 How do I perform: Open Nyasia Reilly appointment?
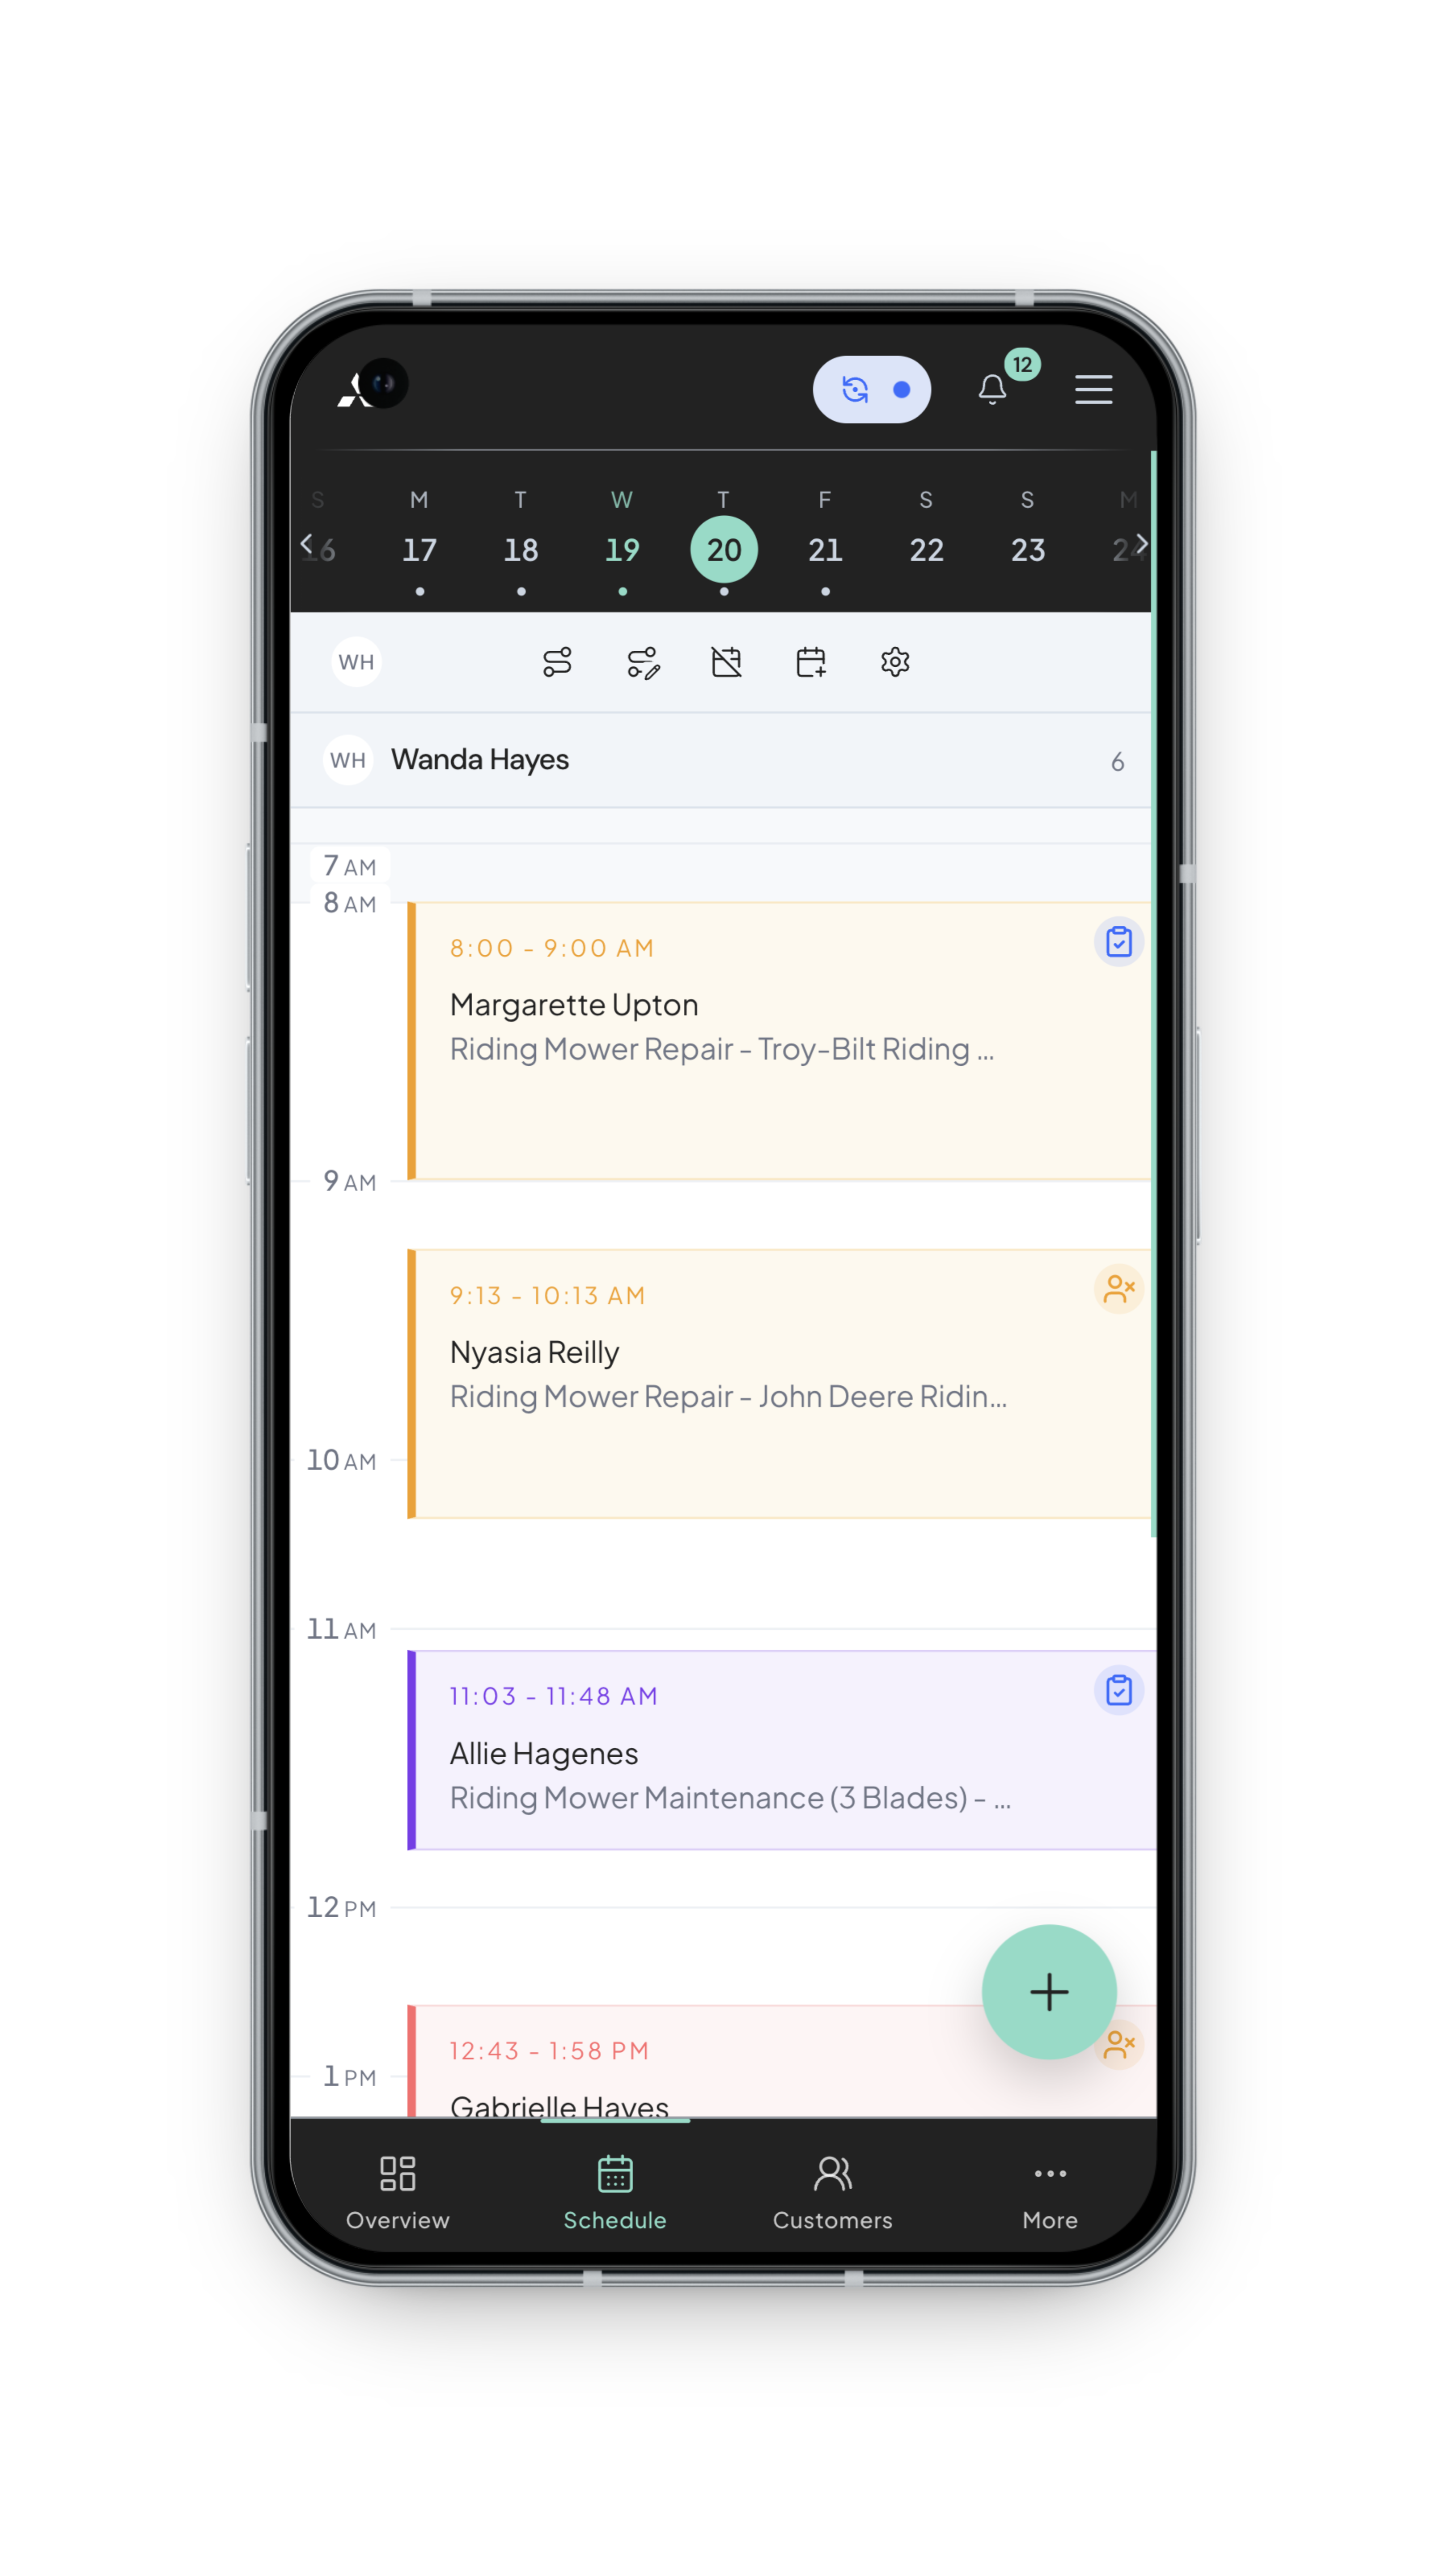pyautogui.click(x=780, y=1384)
